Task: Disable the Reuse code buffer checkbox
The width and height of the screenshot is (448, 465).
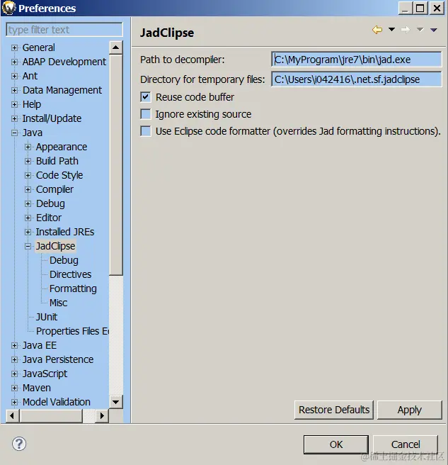Action: 146,97
